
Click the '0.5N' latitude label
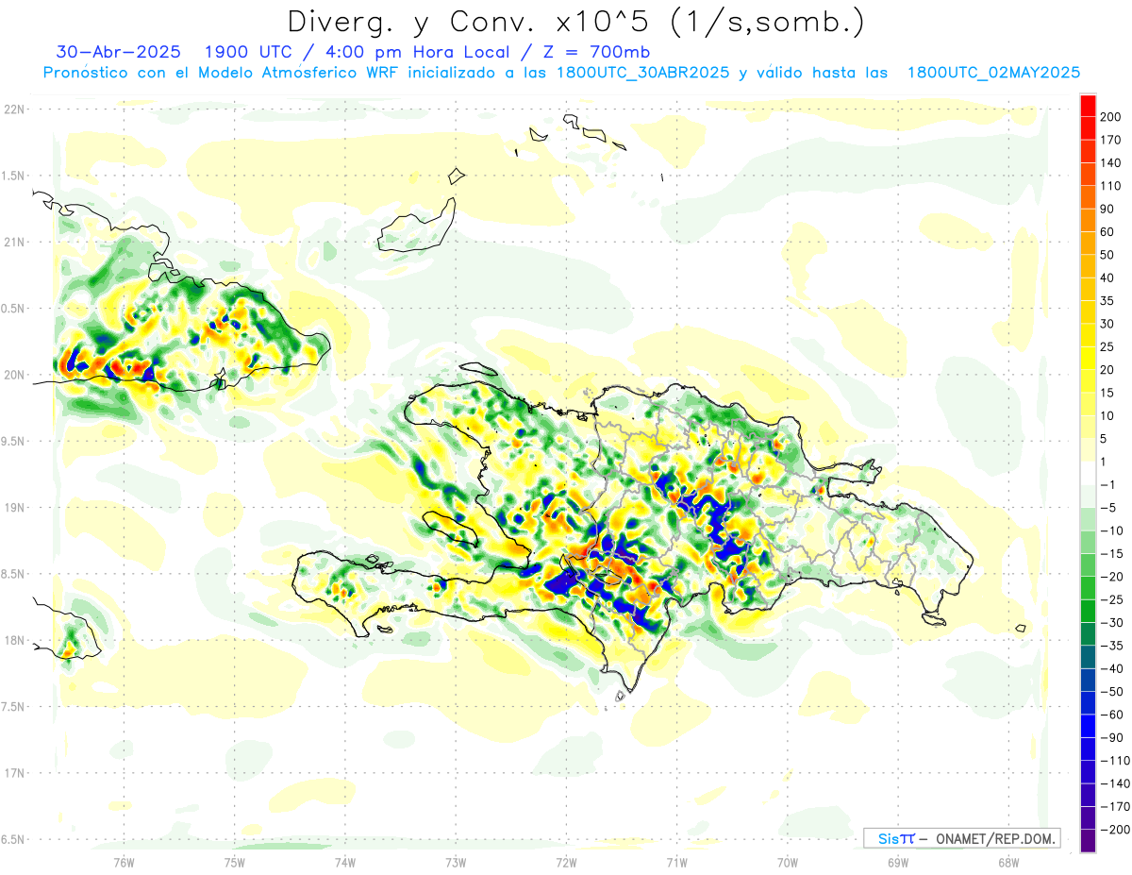[x=13, y=309]
